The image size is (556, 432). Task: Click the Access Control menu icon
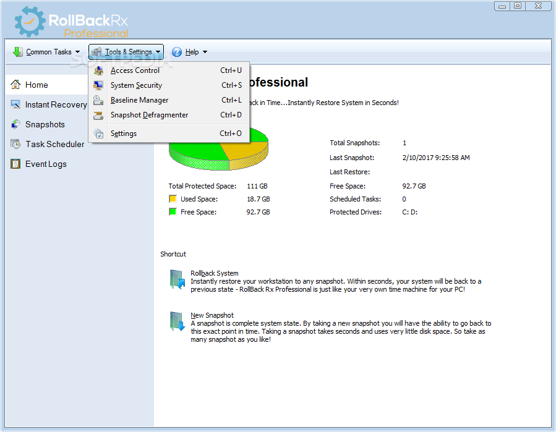coord(98,70)
